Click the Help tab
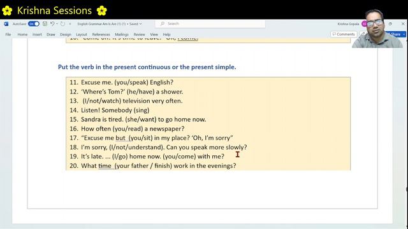The height and width of the screenshot is (229, 408). coord(166,34)
